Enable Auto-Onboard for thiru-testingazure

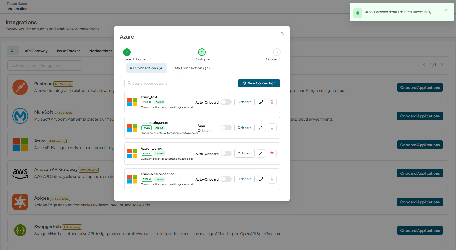tap(226, 128)
